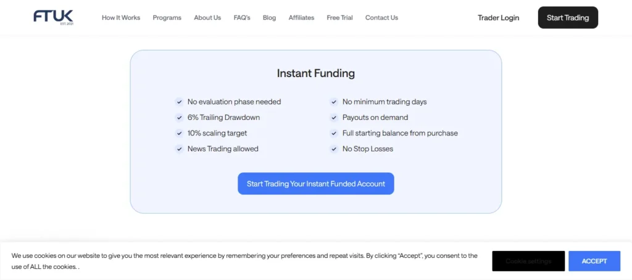The image size is (632, 280).
Task: Click the FTUK logo
Action: (53, 18)
